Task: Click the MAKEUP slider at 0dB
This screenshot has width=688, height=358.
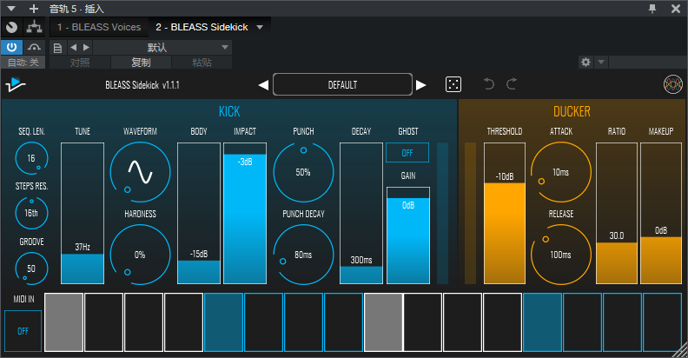Action: pos(661,213)
